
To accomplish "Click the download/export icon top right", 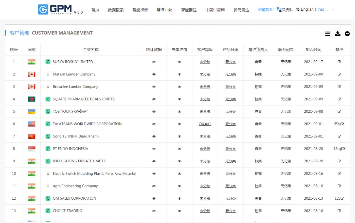I will click(x=338, y=34).
